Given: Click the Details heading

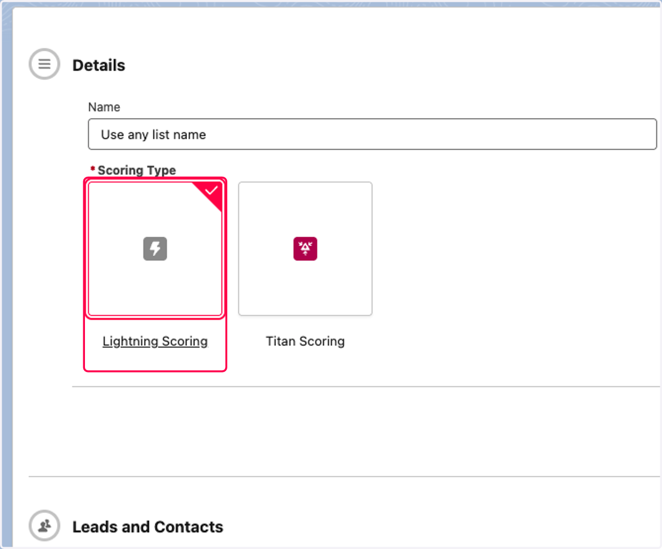Looking at the screenshot, I should click(99, 65).
